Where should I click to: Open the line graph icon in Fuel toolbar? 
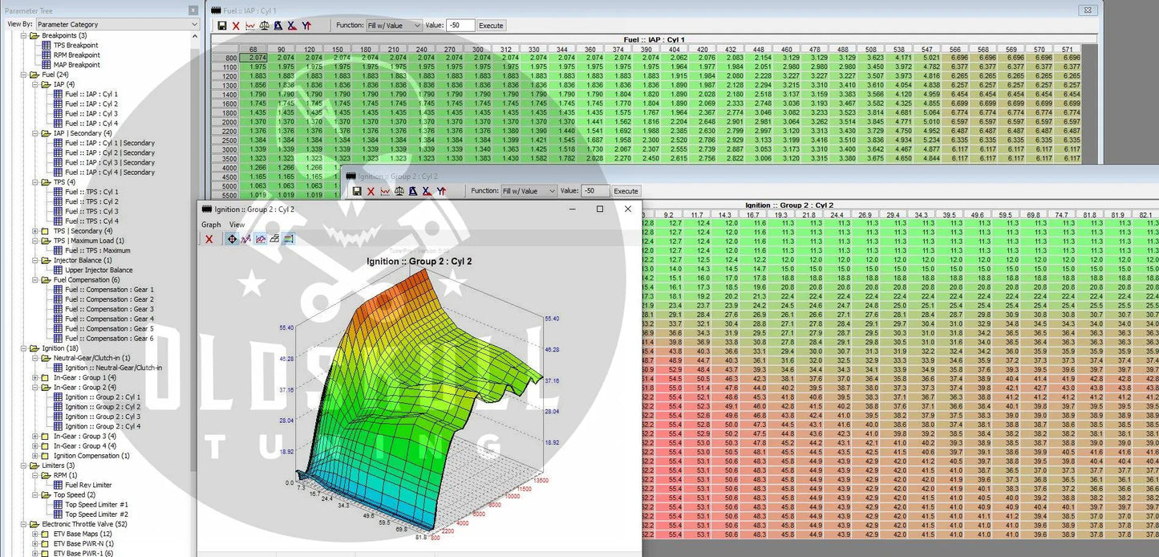(x=249, y=26)
